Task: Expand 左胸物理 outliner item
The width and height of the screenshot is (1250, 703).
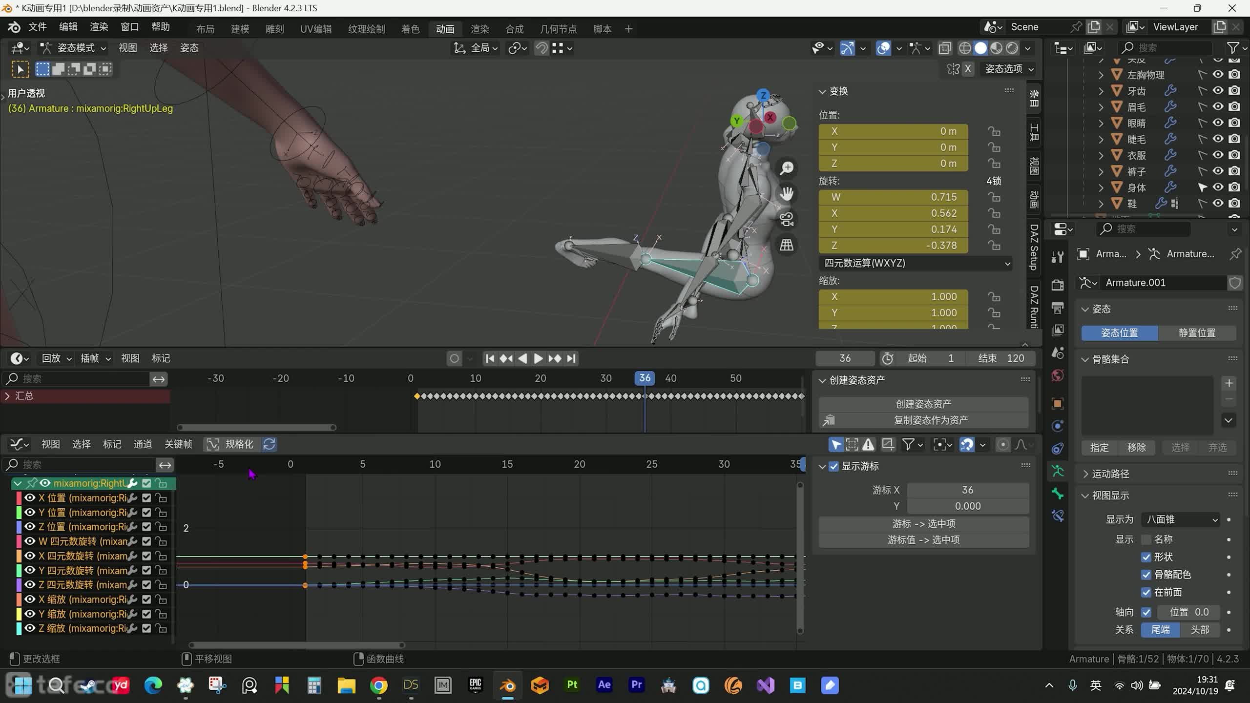Action: point(1101,75)
